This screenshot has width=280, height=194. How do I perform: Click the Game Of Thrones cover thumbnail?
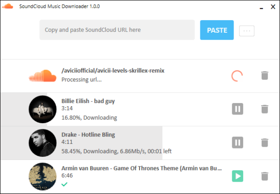(42, 177)
